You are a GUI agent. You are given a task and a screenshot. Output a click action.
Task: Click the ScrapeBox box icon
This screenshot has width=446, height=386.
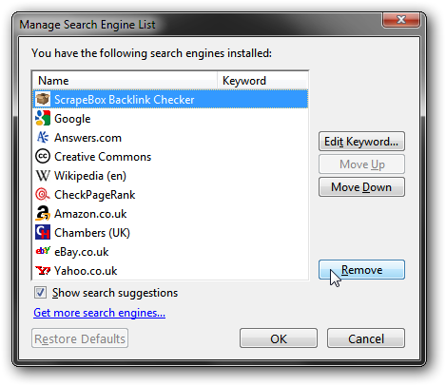click(43, 99)
